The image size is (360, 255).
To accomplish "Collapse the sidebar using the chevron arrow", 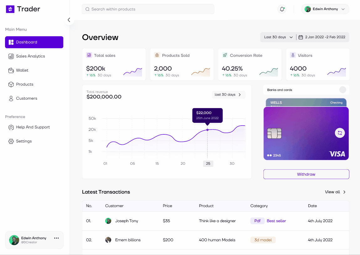I will (x=69, y=19).
